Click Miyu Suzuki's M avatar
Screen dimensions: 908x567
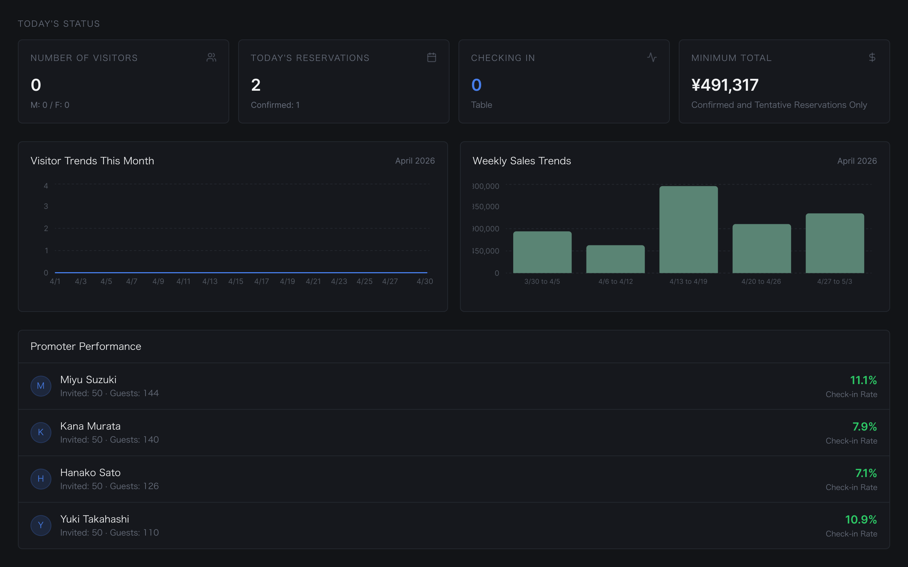tap(41, 386)
